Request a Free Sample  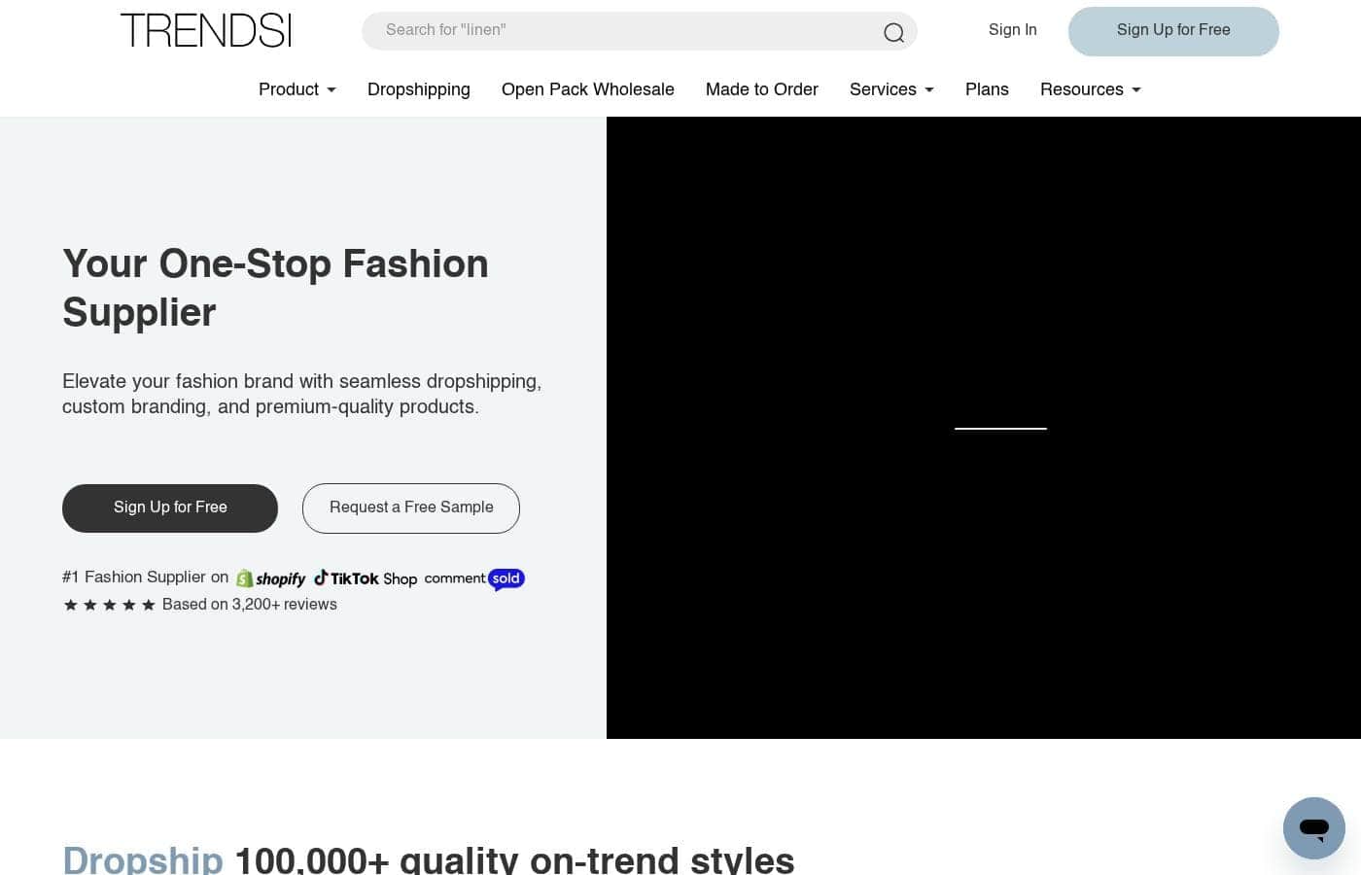[411, 507]
